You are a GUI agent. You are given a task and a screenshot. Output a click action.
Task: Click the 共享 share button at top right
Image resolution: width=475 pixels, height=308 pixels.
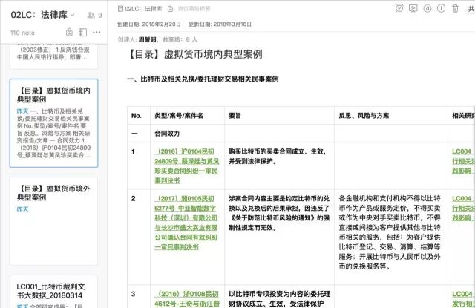pyautogui.click(x=471, y=9)
